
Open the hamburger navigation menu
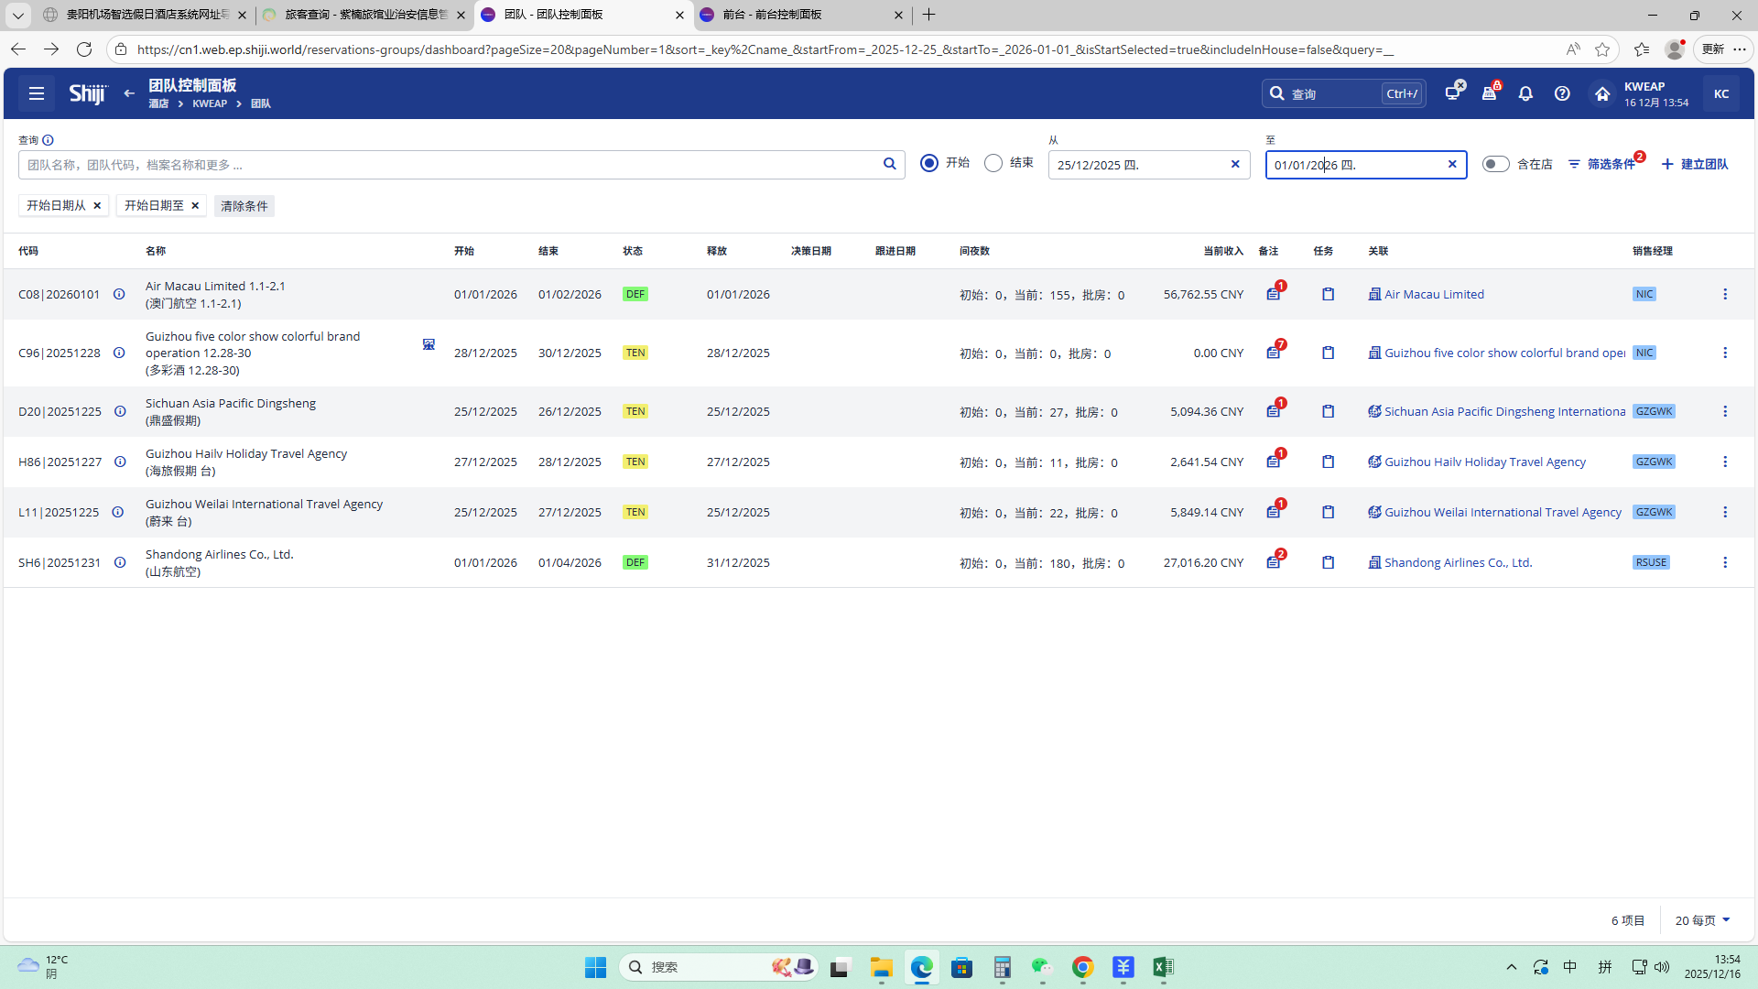pyautogui.click(x=37, y=93)
